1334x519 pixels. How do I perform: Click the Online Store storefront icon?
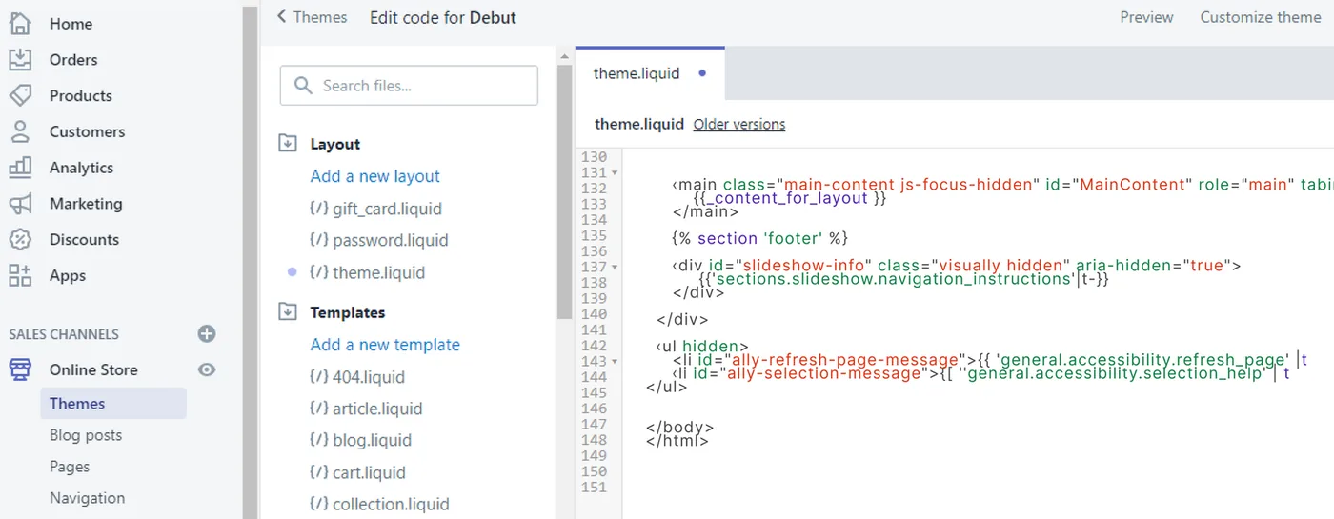20,369
